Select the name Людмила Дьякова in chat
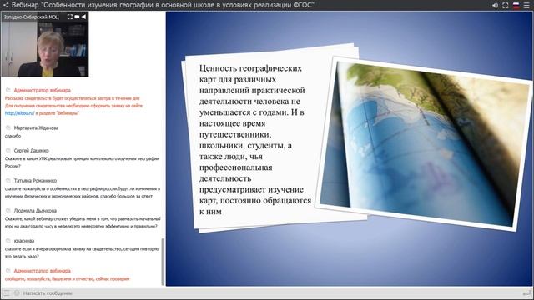Screen dimensions: 534x300 (x=35, y=211)
